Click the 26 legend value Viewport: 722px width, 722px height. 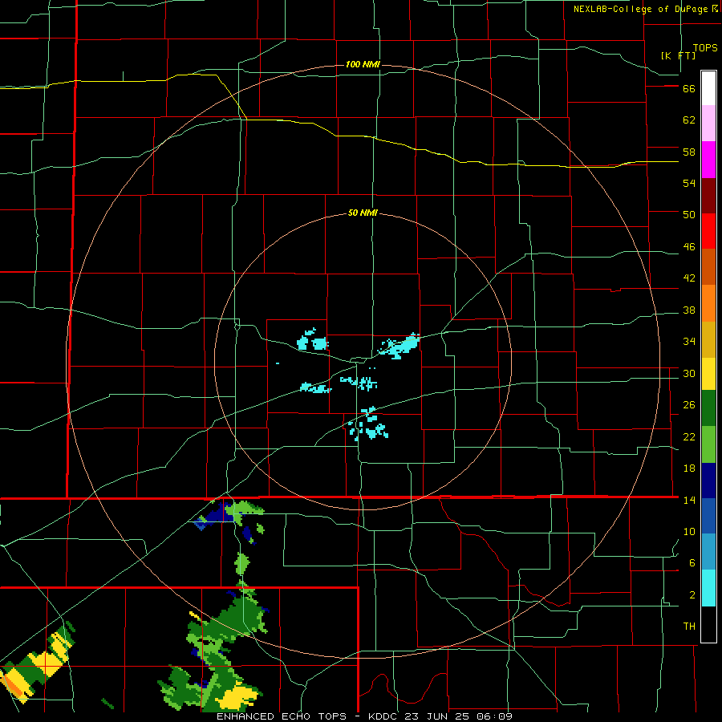689,405
